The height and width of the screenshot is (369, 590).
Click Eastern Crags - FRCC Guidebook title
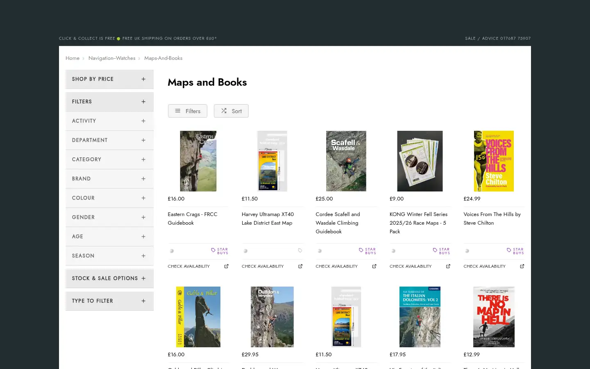click(x=193, y=219)
